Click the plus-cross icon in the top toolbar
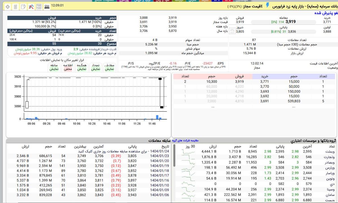Viewport: 338px width, 203px height. (7, 6)
